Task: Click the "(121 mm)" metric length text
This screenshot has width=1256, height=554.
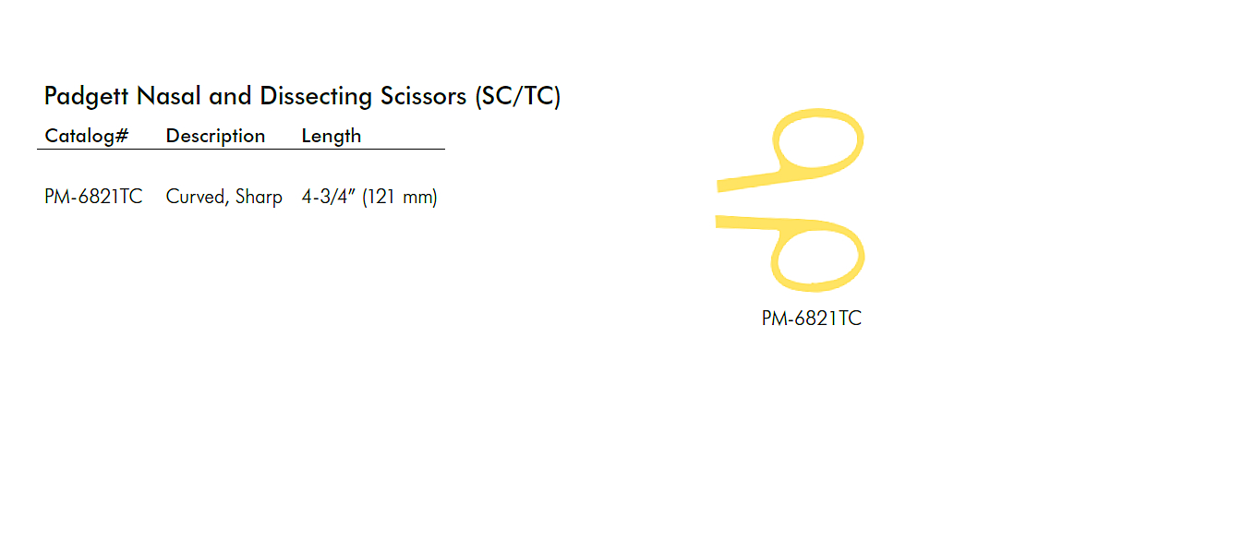Action: coord(399,197)
